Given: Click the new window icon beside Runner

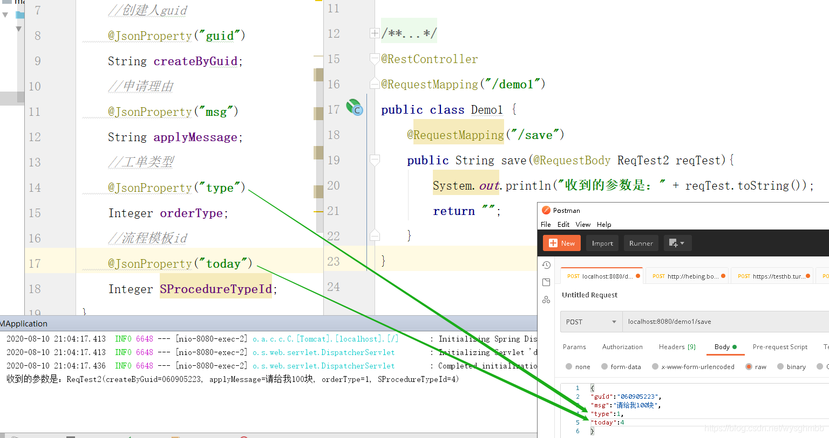Looking at the screenshot, I should pyautogui.click(x=677, y=243).
